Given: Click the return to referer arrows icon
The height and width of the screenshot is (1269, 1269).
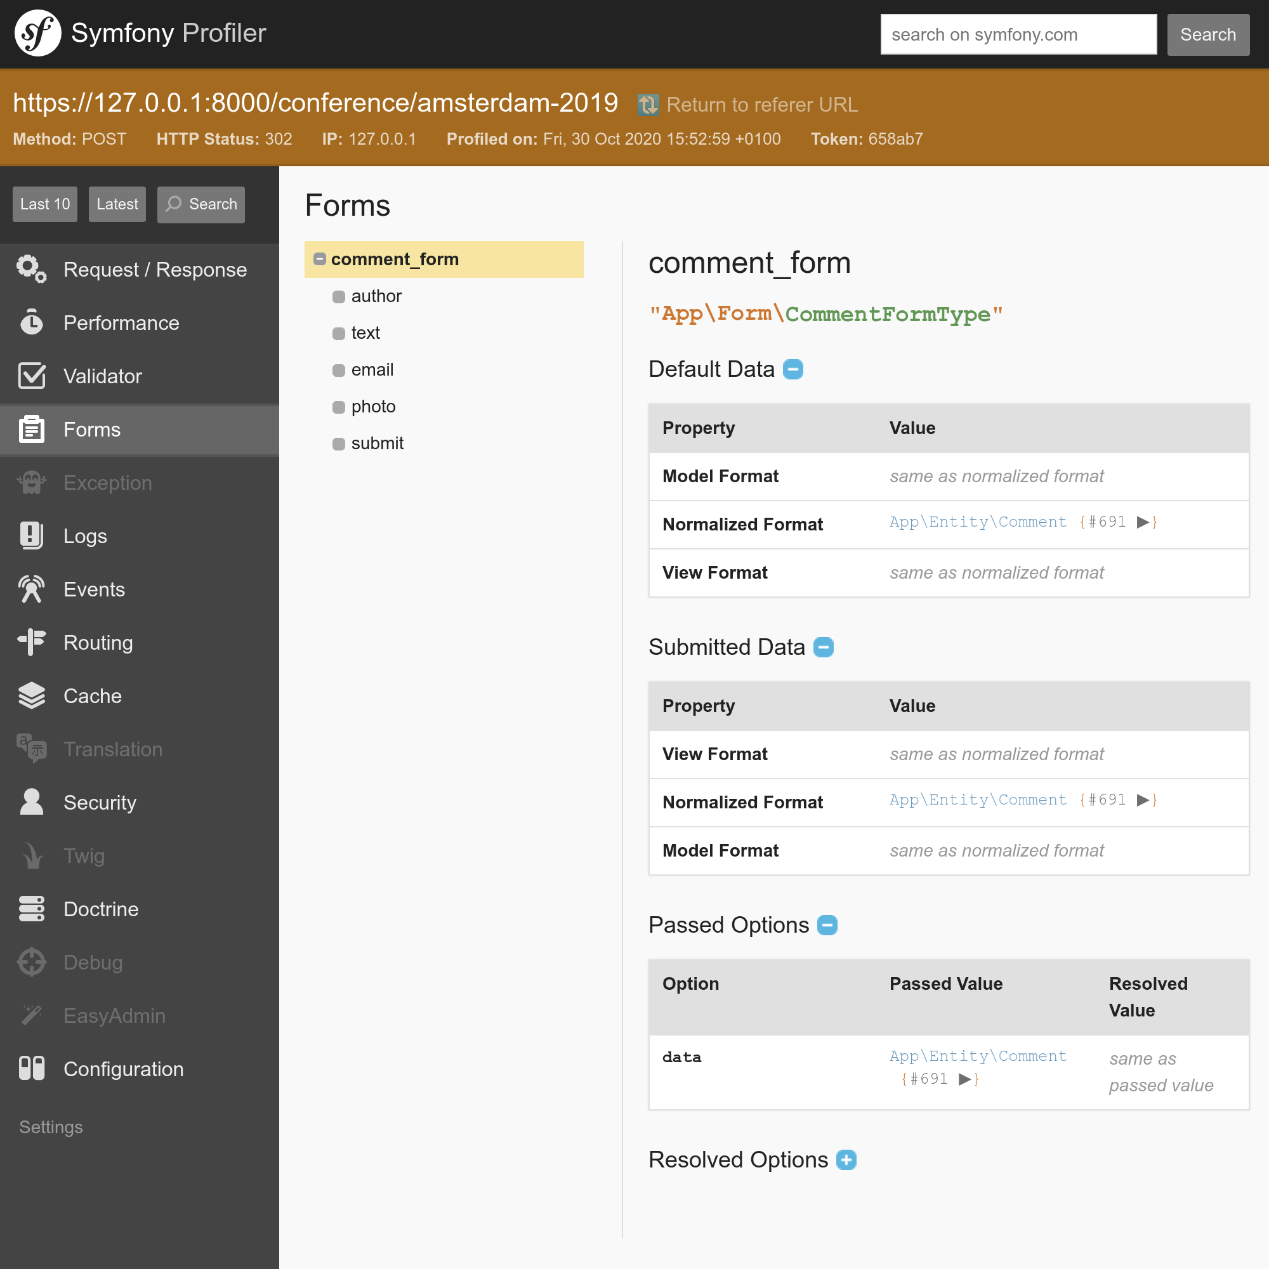Looking at the screenshot, I should (648, 105).
